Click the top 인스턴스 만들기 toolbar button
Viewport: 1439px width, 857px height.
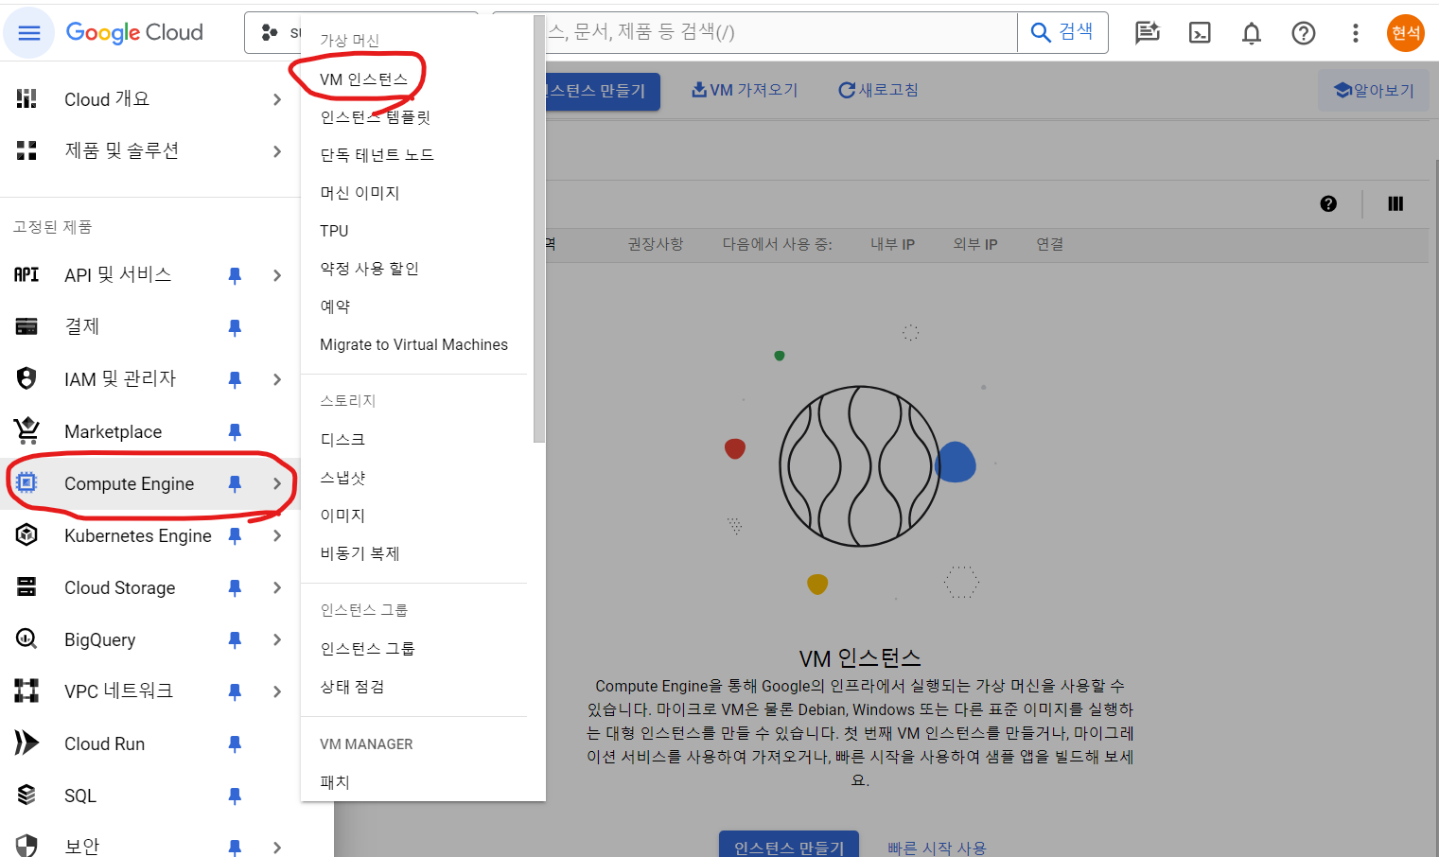pyautogui.click(x=602, y=91)
